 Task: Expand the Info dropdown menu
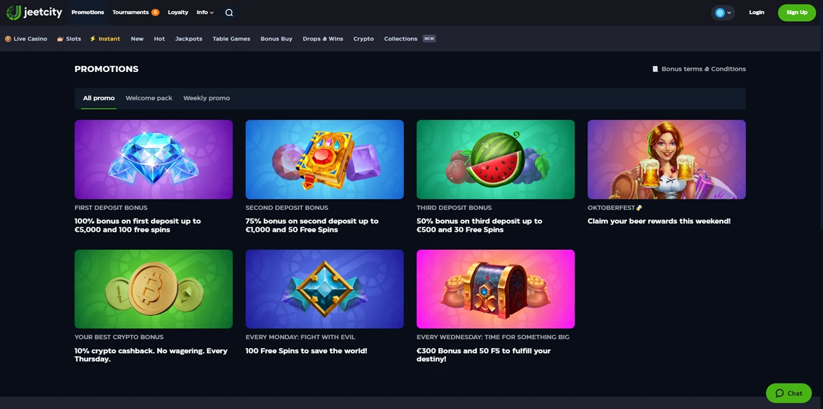tap(206, 12)
